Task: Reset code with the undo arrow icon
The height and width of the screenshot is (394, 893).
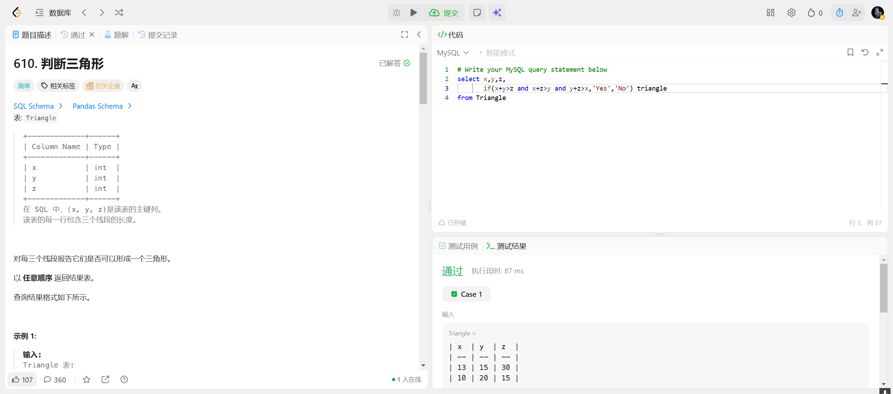Action: coord(865,52)
